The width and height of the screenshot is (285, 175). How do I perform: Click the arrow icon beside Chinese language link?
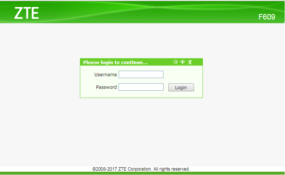pyautogui.click(x=176, y=62)
